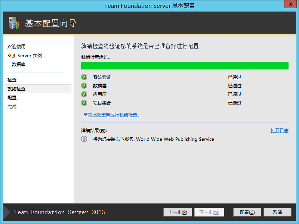
Task: Click 已通过 status for 项目集合
Action: [235, 103]
